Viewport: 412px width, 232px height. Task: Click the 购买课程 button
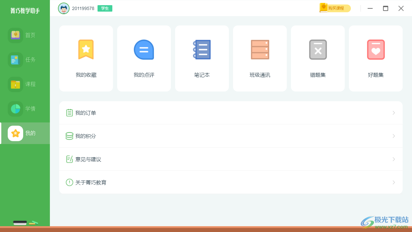[335, 8]
